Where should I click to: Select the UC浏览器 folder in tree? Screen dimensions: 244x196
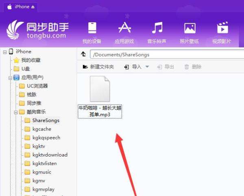[x=37, y=86]
